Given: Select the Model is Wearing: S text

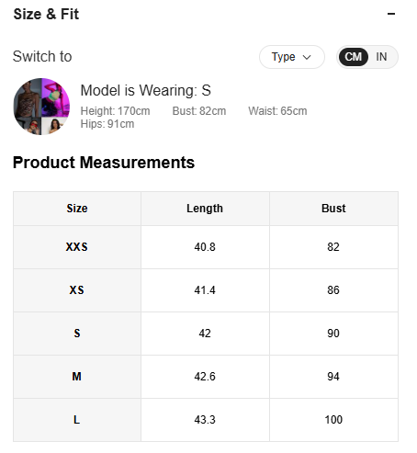Looking at the screenshot, I should coord(146,90).
